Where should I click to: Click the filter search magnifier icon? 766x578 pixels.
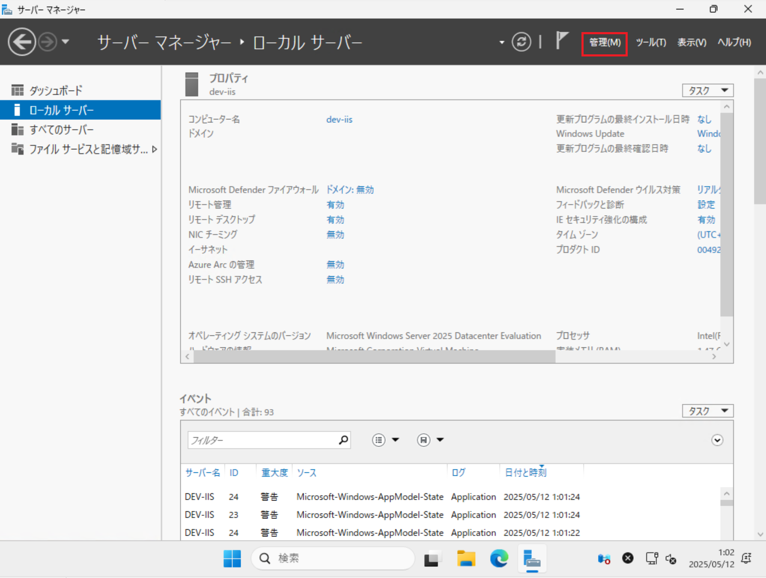343,440
